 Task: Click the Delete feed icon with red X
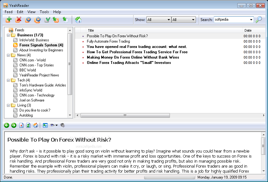click(x=18, y=20)
